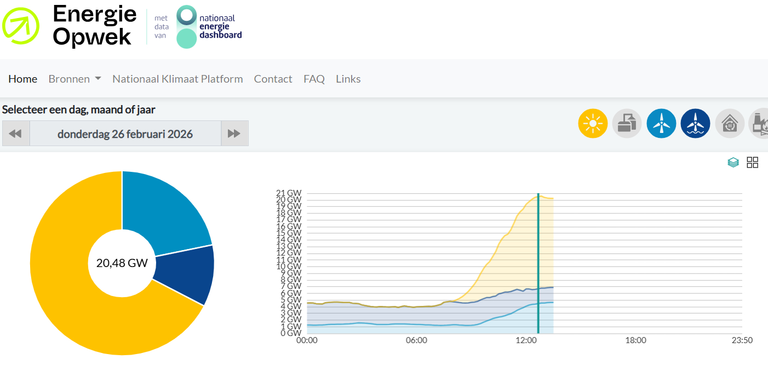Enable the heat pump house icon
The width and height of the screenshot is (768, 365).
730,123
